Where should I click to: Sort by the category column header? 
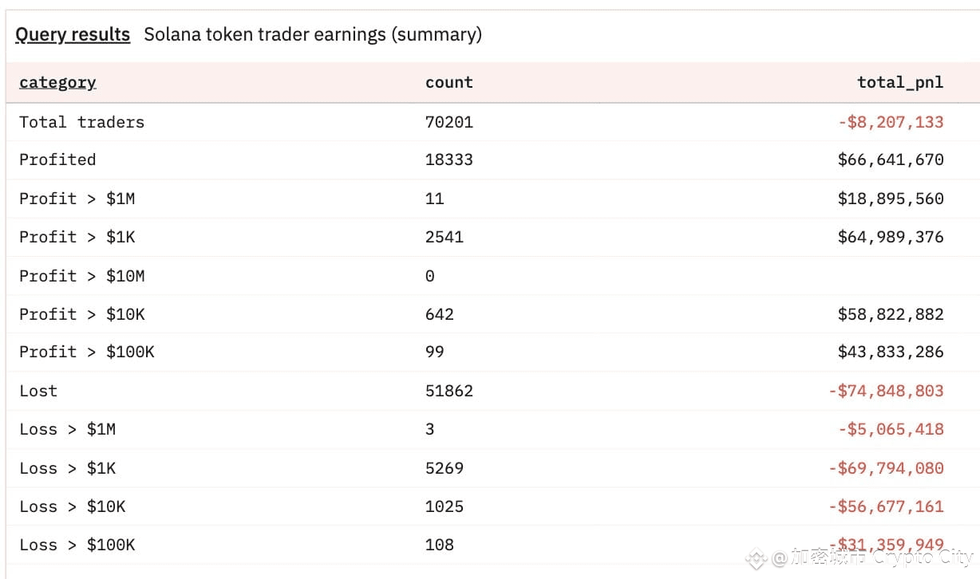tap(57, 82)
